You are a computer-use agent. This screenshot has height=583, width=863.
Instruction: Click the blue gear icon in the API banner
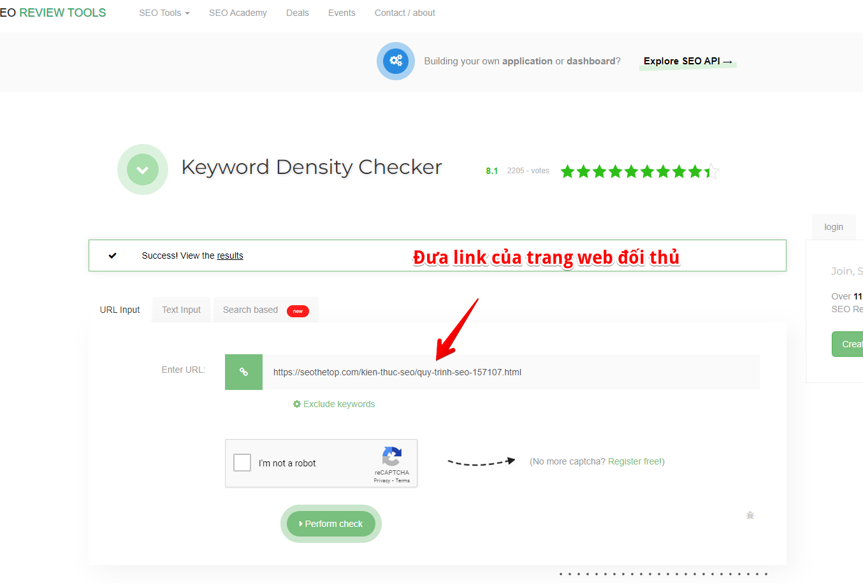tap(395, 61)
